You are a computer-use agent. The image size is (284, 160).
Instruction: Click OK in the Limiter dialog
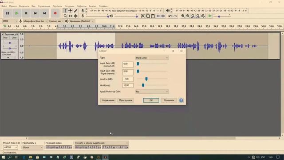(x=151, y=100)
